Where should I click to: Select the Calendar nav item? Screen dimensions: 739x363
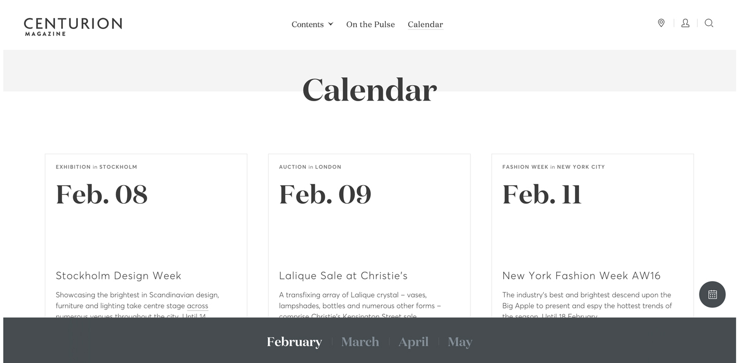[x=425, y=24]
